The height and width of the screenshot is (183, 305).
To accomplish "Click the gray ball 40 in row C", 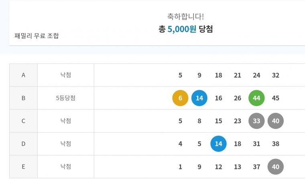I will click(276, 121).
